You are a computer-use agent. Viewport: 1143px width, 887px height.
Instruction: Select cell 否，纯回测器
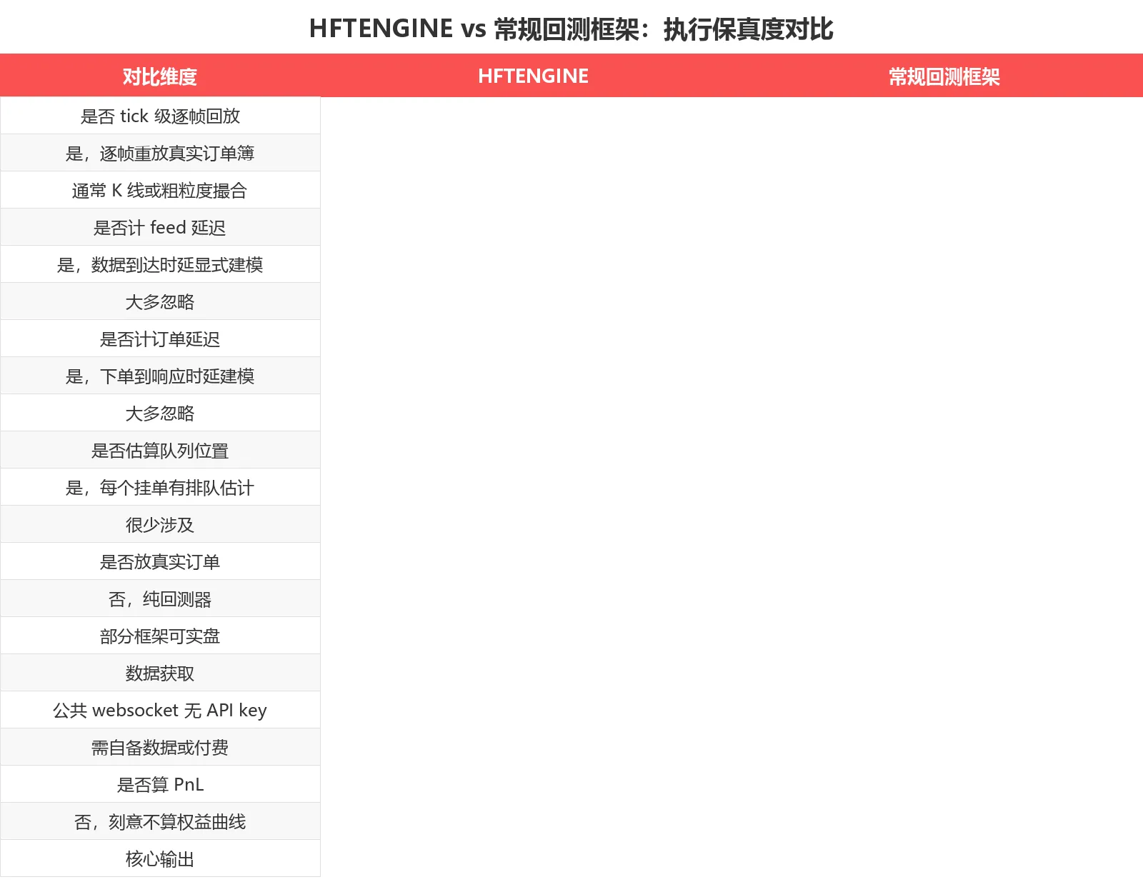point(160,598)
